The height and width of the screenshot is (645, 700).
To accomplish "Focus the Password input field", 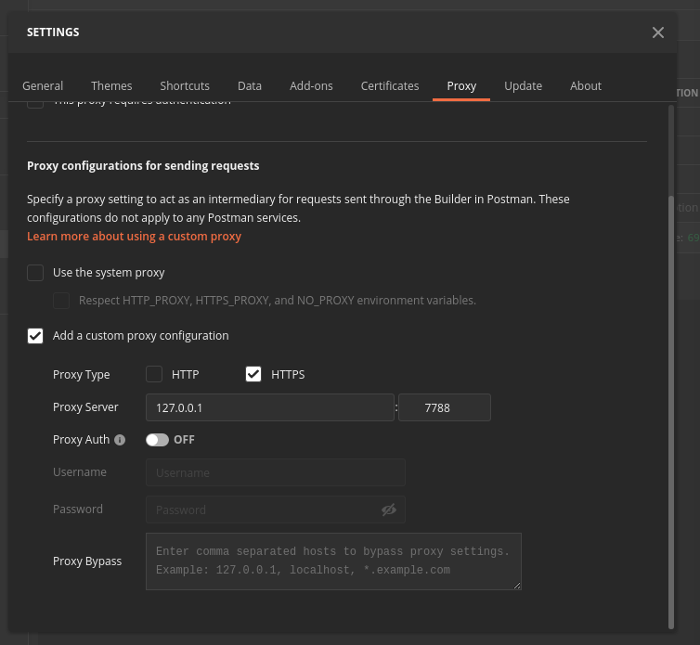I will click(x=276, y=510).
